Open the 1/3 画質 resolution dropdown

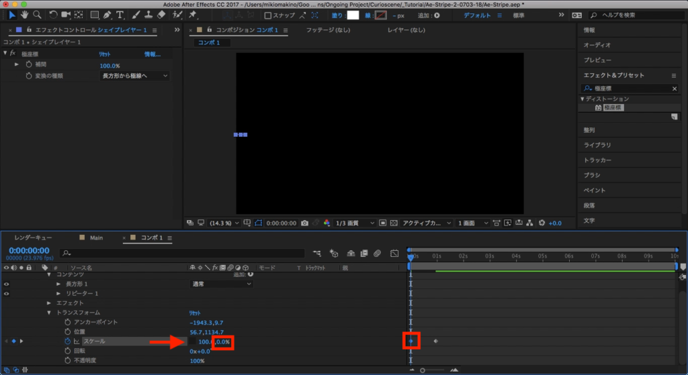pyautogui.click(x=353, y=223)
